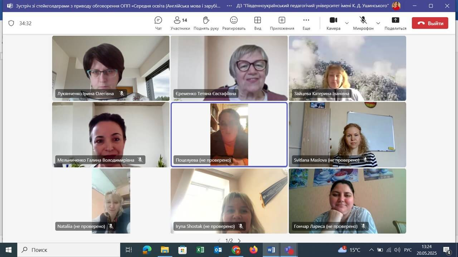Open the 15°C weather widget
The height and width of the screenshot is (257, 458).
coord(349,250)
